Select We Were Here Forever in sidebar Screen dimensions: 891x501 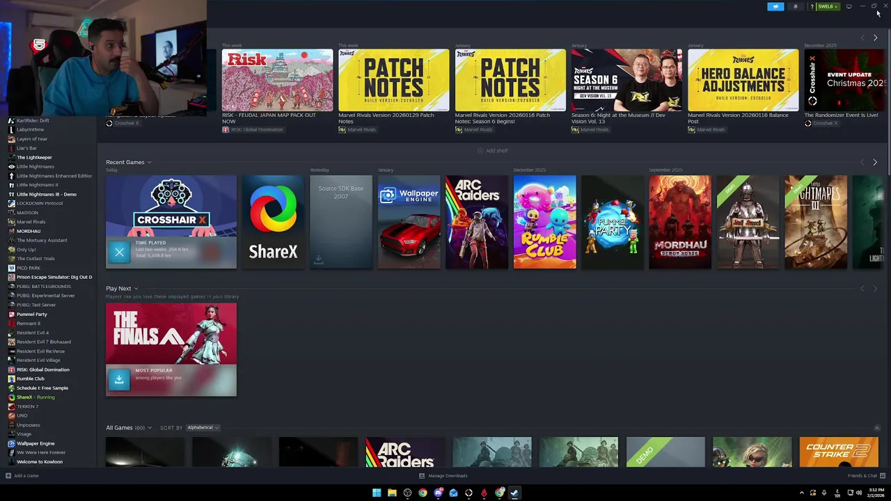tap(41, 452)
